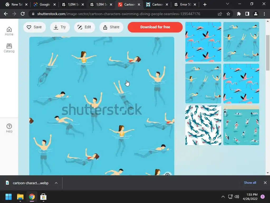Open first pink flamingo pattern thumbnail
The width and height of the screenshot is (270, 203).
click(x=203, y=42)
